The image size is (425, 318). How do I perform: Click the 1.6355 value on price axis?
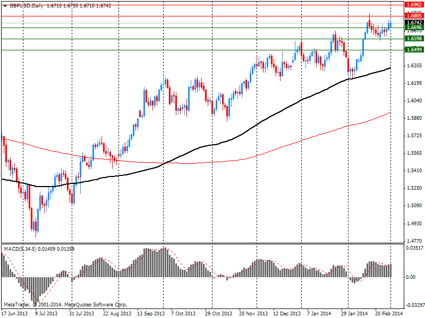[414, 66]
